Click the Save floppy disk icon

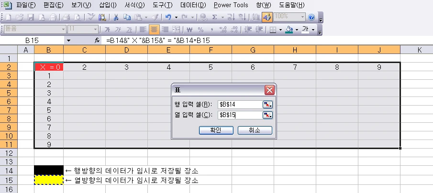(30, 17)
